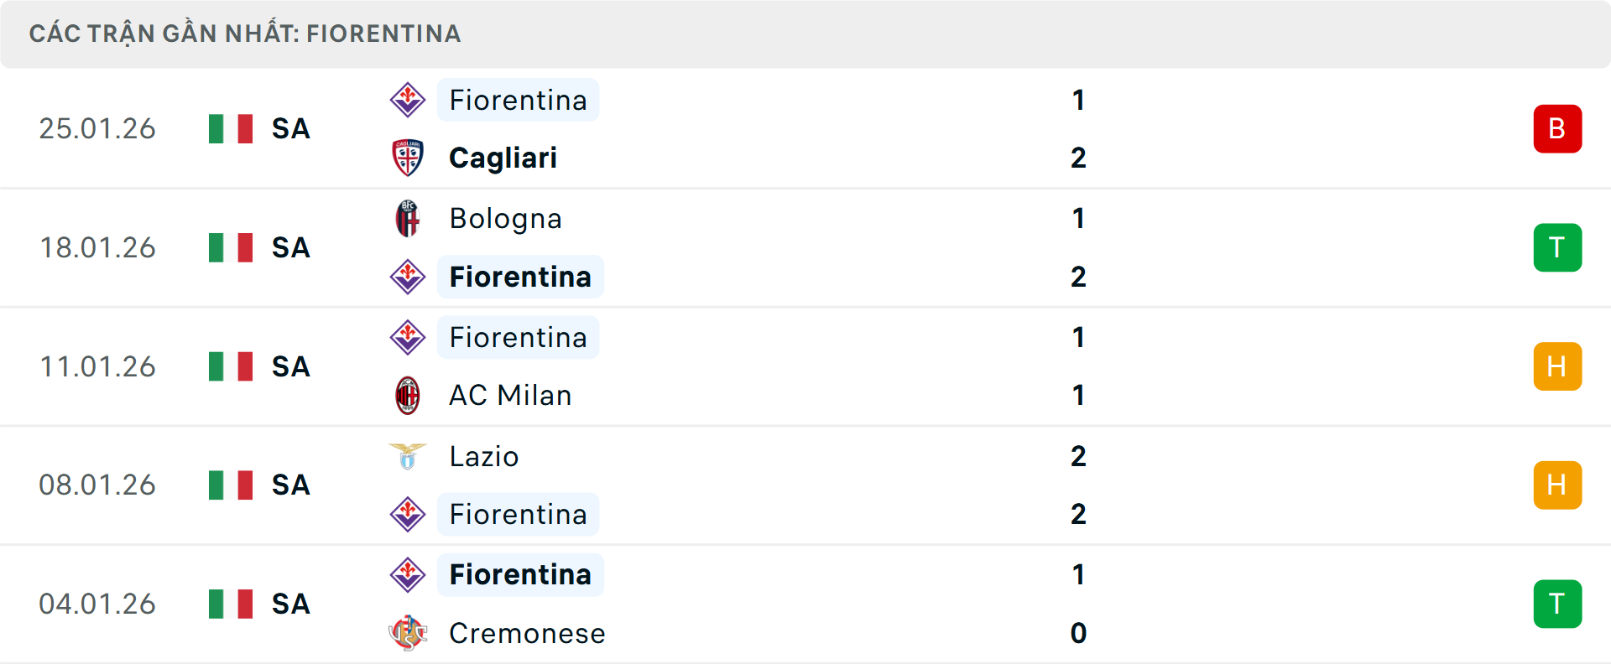This screenshot has height=664, width=1611.
Task: Select the Bologna club logo
Action: (409, 218)
